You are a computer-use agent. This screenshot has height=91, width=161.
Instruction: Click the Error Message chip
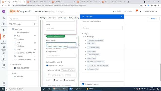[69, 80]
